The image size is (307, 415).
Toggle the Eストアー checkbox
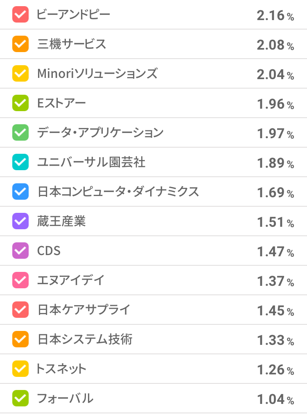20,103
